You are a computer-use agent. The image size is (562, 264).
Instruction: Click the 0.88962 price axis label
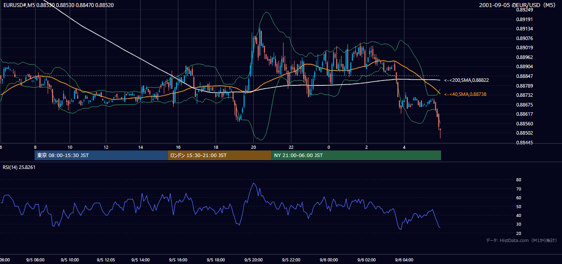(x=525, y=57)
